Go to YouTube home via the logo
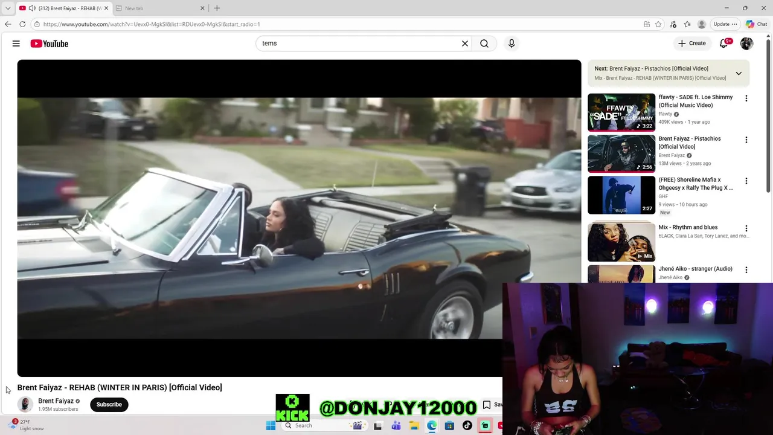Viewport: 773px width, 435px height. coord(50,43)
